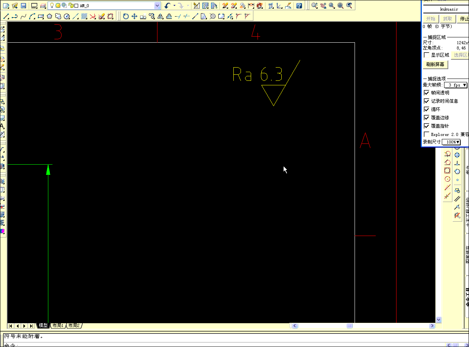
Task: Go to last layout tab arrow
Action: [31, 326]
